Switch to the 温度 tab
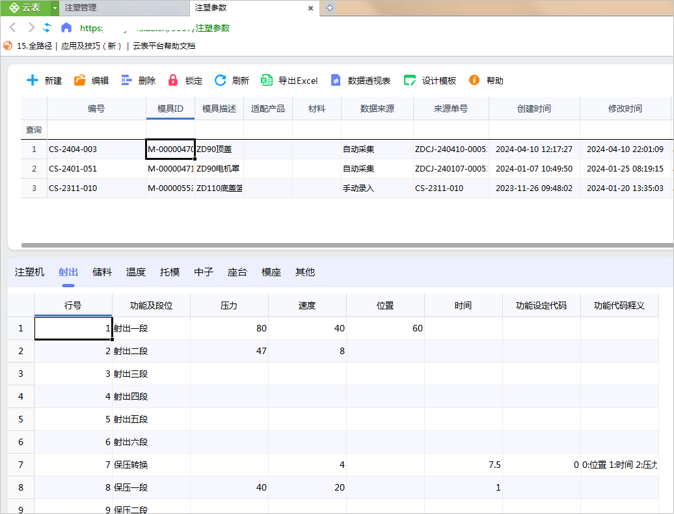Screen dimensions: 674x514 [136, 272]
